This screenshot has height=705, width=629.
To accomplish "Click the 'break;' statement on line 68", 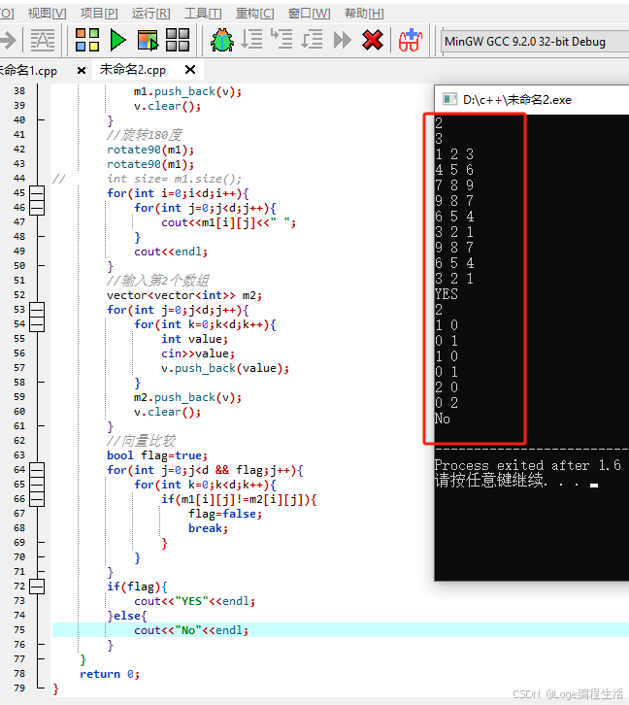I will 208,528.
